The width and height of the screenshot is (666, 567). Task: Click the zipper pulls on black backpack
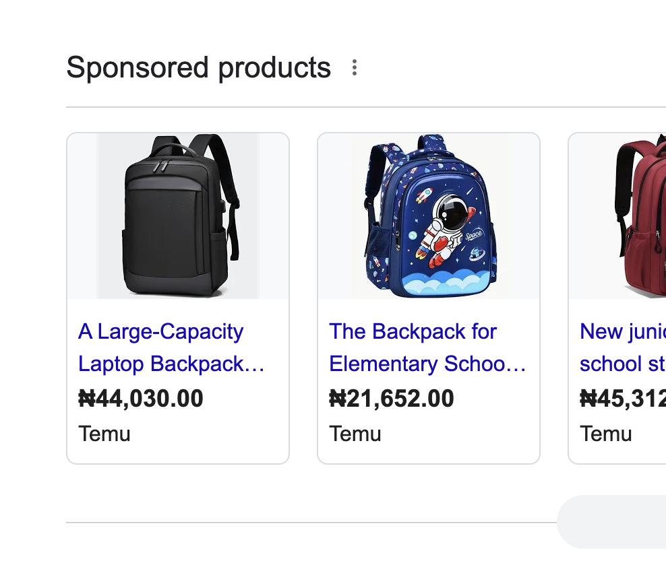(160, 166)
